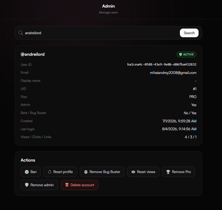Click the green shield in ACTIVE badge
Image resolution: width=222 pixels, height=210 pixels.
coord(180,54)
